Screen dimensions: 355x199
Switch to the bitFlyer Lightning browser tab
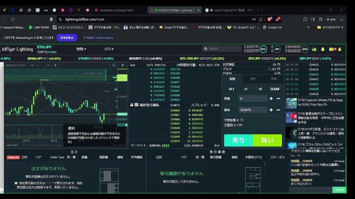175,10
